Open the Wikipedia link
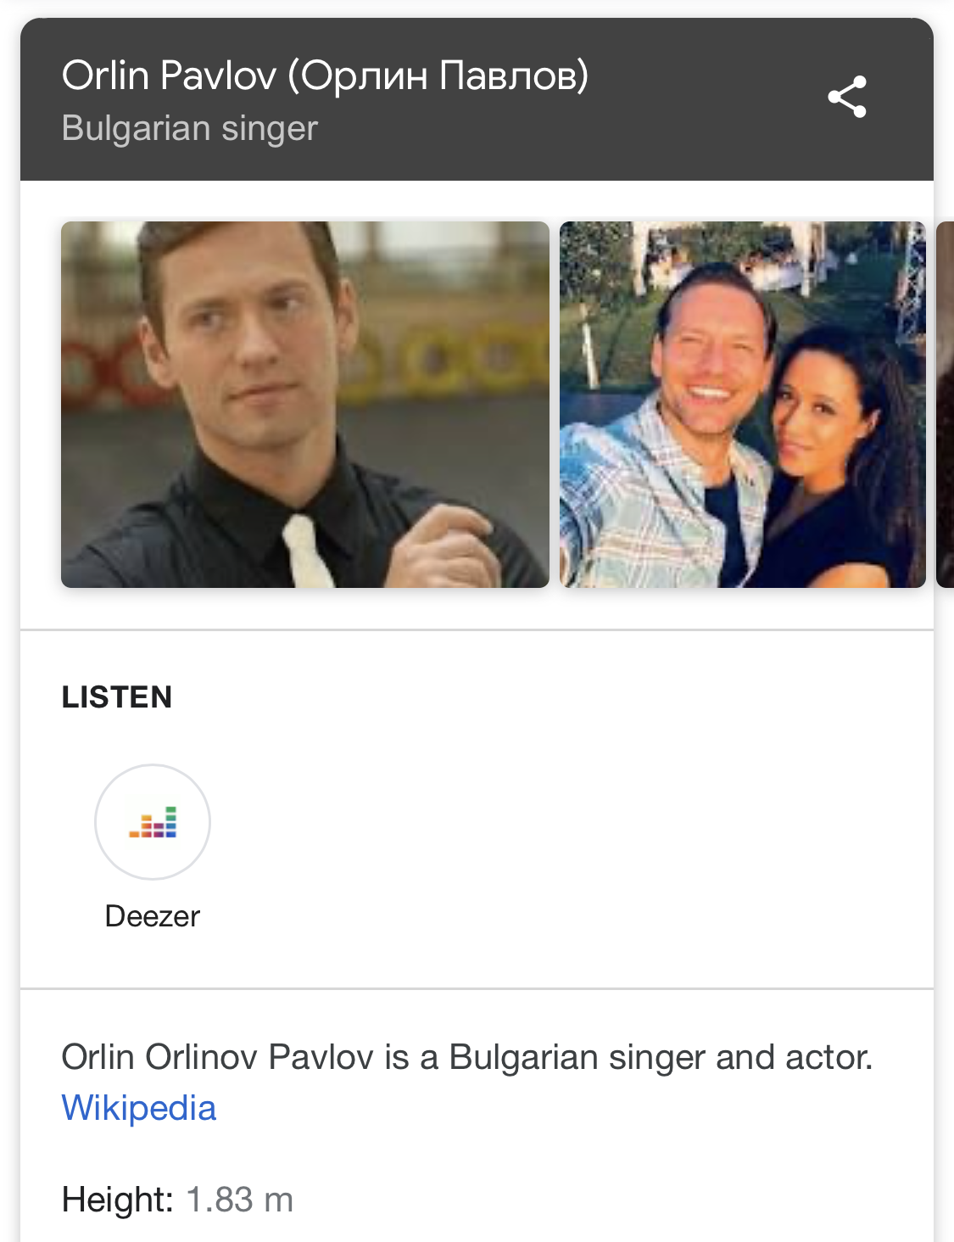This screenshot has width=954, height=1242. coord(139,1108)
